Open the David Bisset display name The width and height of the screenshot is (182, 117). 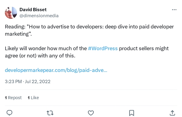coord(33,10)
